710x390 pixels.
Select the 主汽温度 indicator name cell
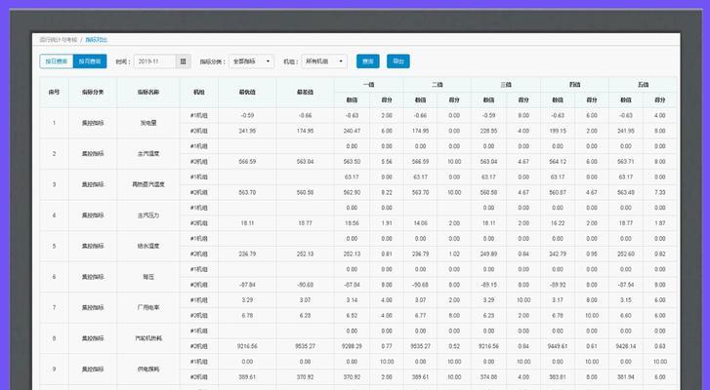tap(148, 154)
